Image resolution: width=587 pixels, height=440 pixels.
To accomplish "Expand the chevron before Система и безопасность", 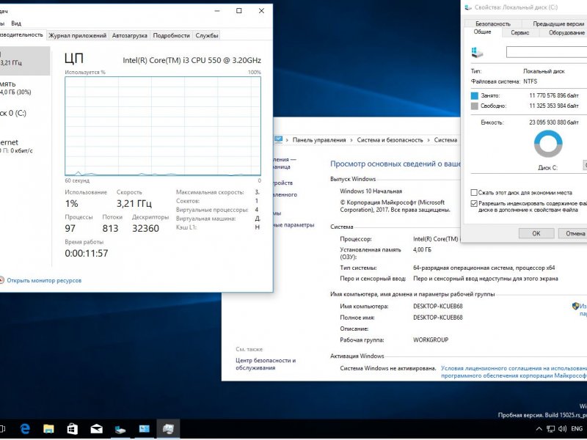I will click(351, 140).
